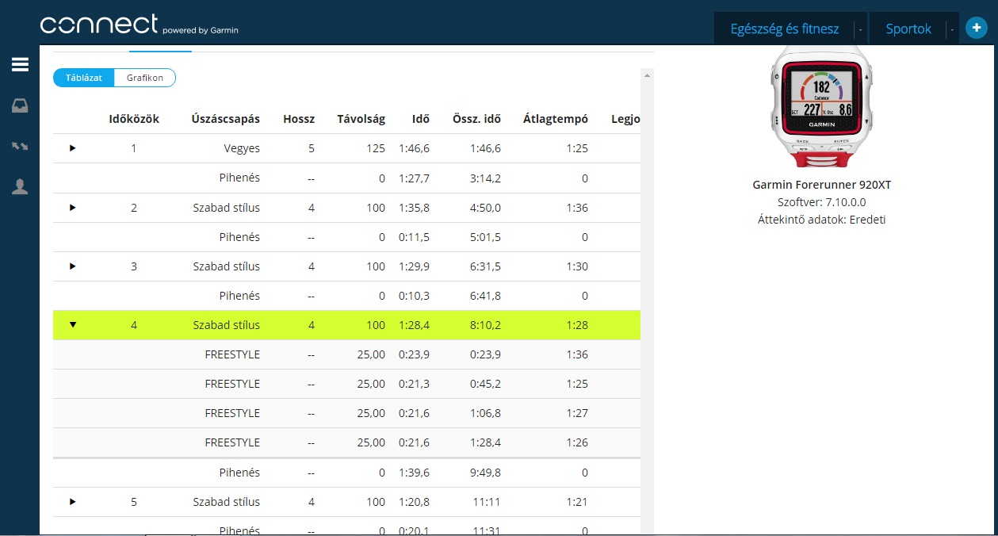Click the Vegyes stroke cell
998x536 pixels.
[x=242, y=148]
